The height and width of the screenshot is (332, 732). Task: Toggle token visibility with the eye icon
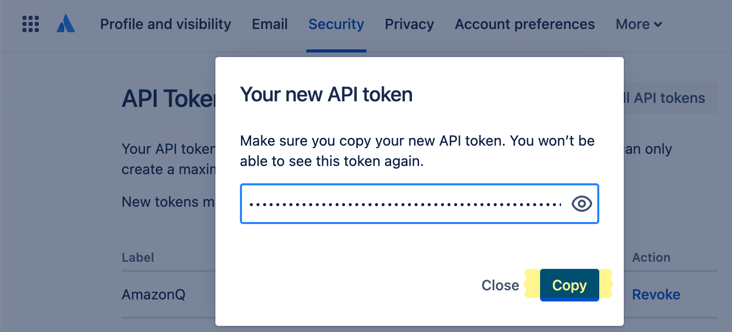click(x=581, y=204)
